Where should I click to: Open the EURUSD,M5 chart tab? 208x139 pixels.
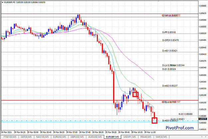click(60, 137)
